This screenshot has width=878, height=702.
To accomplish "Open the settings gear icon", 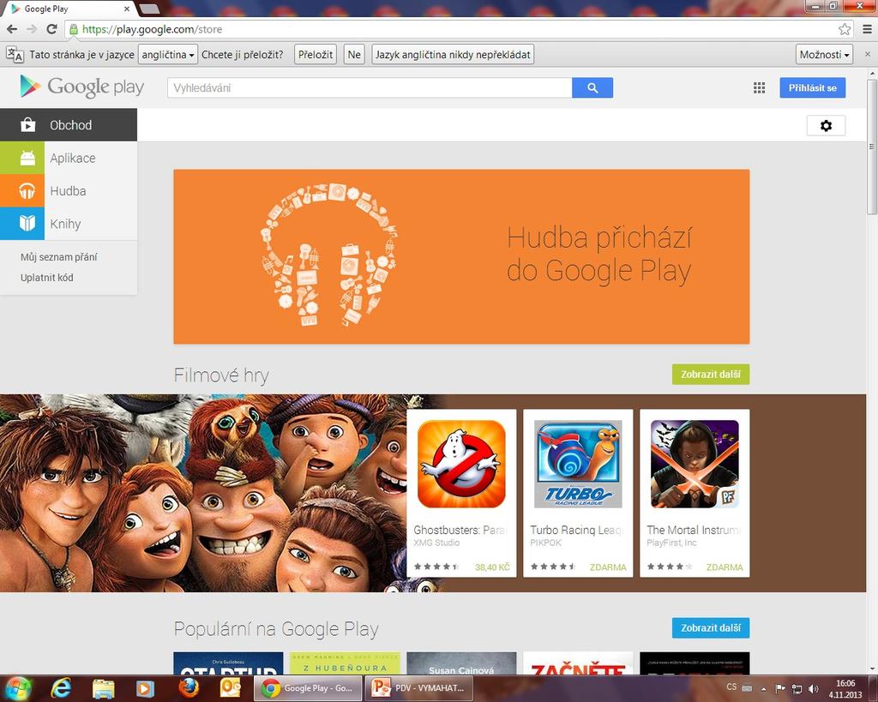I will tap(826, 125).
